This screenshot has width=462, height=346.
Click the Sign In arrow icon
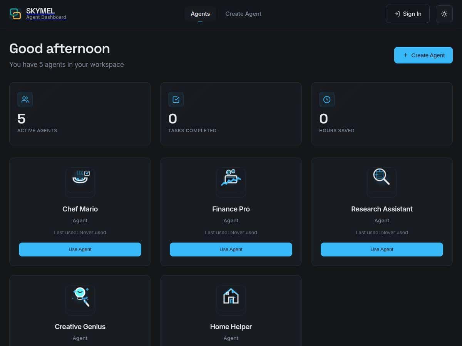(397, 14)
